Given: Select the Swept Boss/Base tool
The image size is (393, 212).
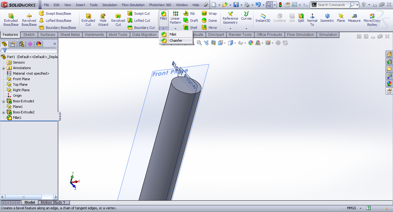Looking at the screenshot, I should coord(55,14).
